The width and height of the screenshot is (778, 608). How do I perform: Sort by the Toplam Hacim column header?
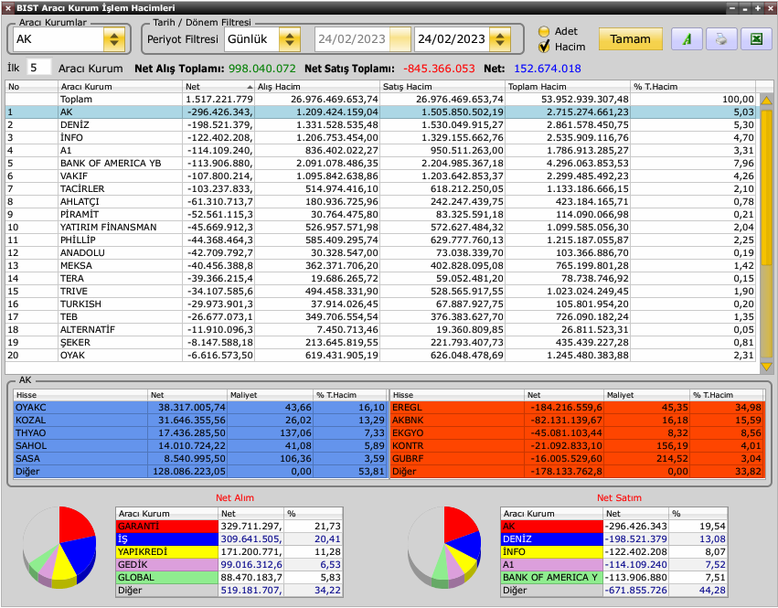(568, 86)
